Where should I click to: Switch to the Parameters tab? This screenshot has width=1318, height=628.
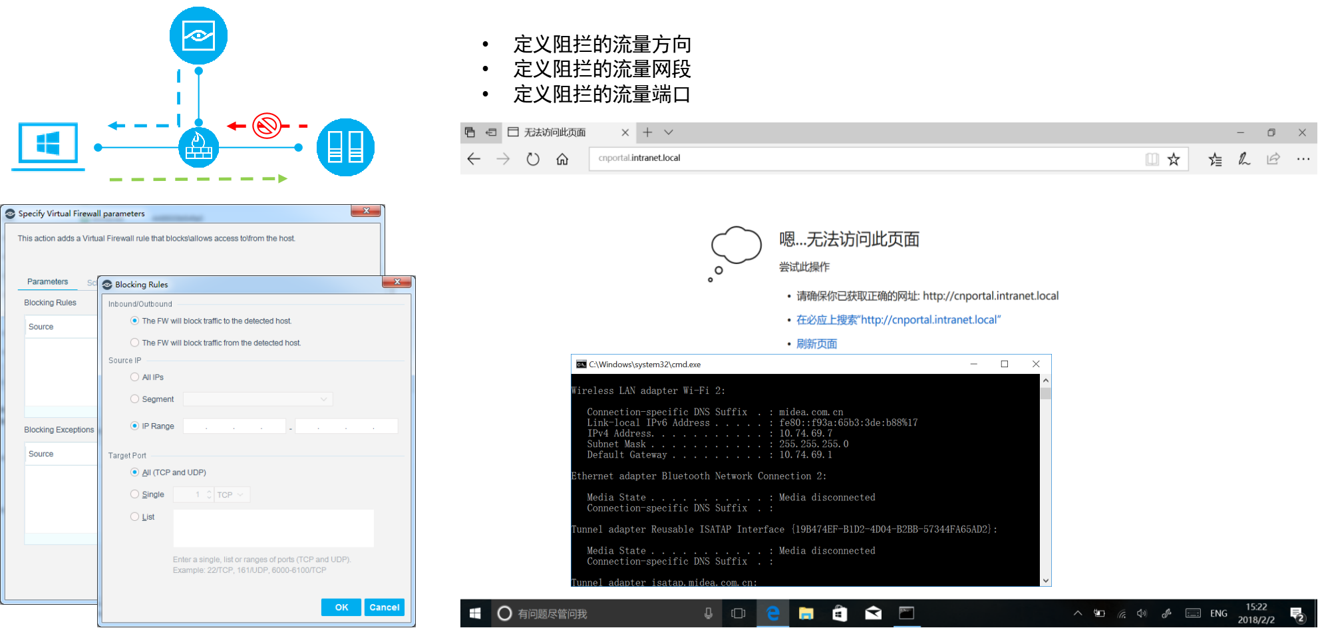tap(47, 281)
